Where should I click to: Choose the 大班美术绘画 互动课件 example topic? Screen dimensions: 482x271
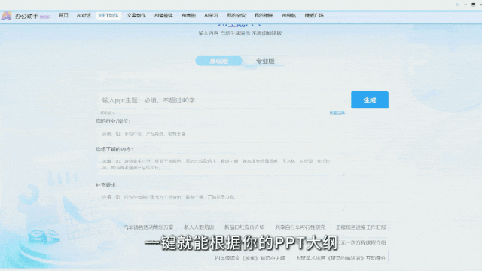pyautogui.click(x=340, y=258)
